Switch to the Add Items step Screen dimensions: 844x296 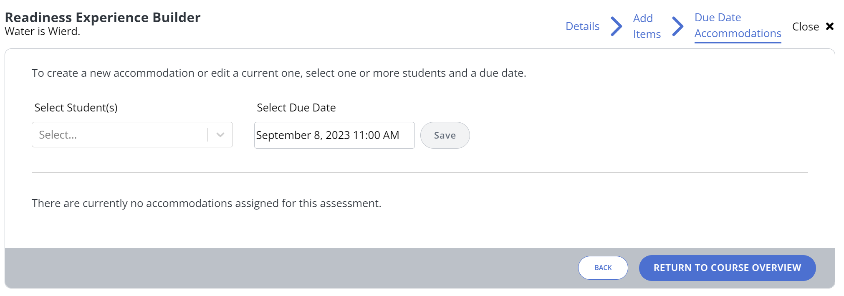pyautogui.click(x=647, y=26)
